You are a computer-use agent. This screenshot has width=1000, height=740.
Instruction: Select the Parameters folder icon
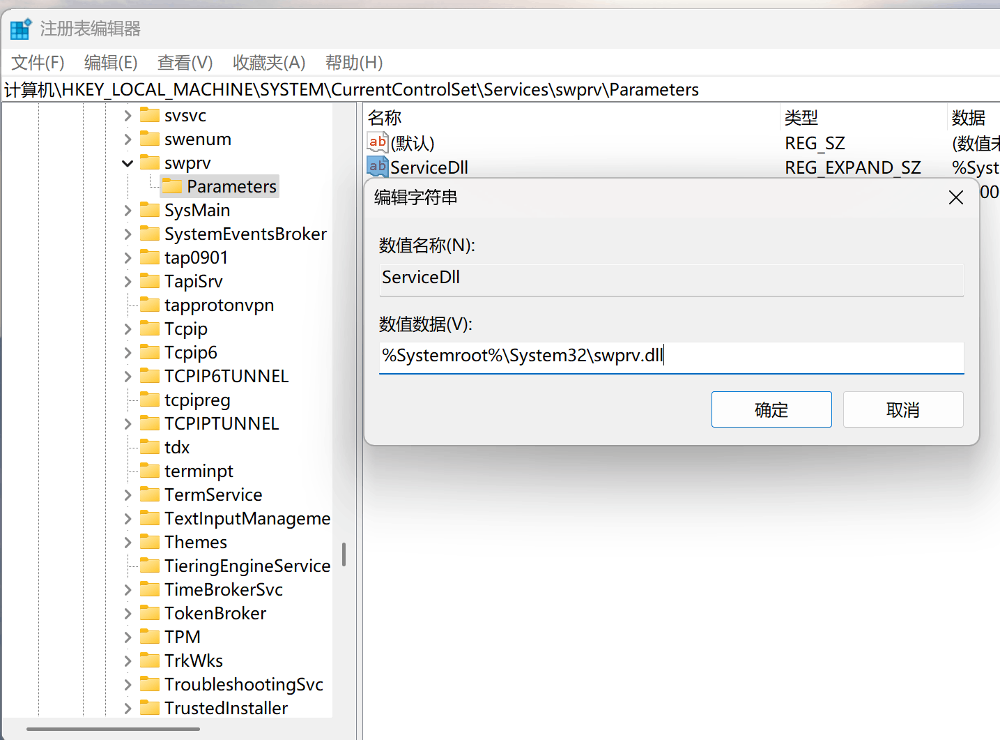[172, 186]
